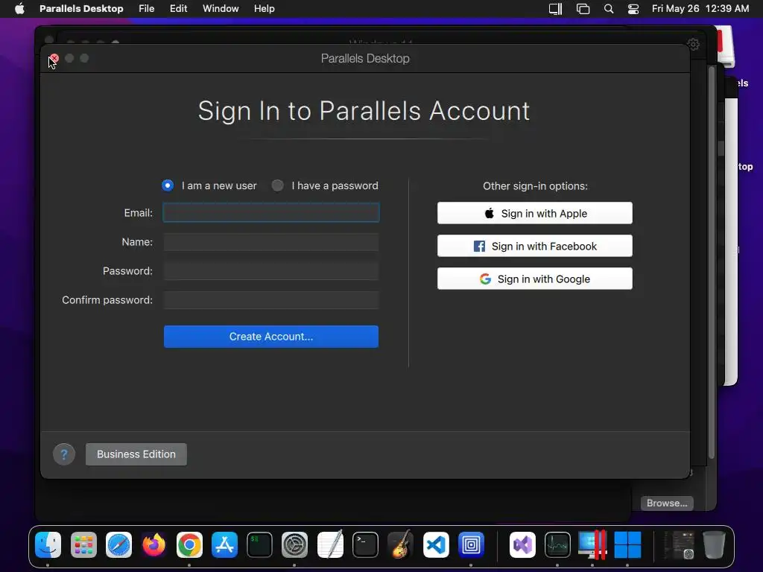Launch Google Chrome from the dock

click(189, 544)
